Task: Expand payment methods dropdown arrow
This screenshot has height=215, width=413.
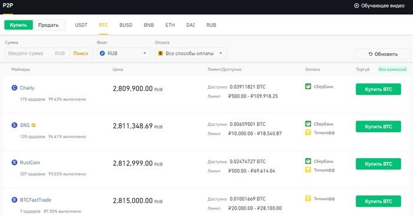Action: click(221, 53)
